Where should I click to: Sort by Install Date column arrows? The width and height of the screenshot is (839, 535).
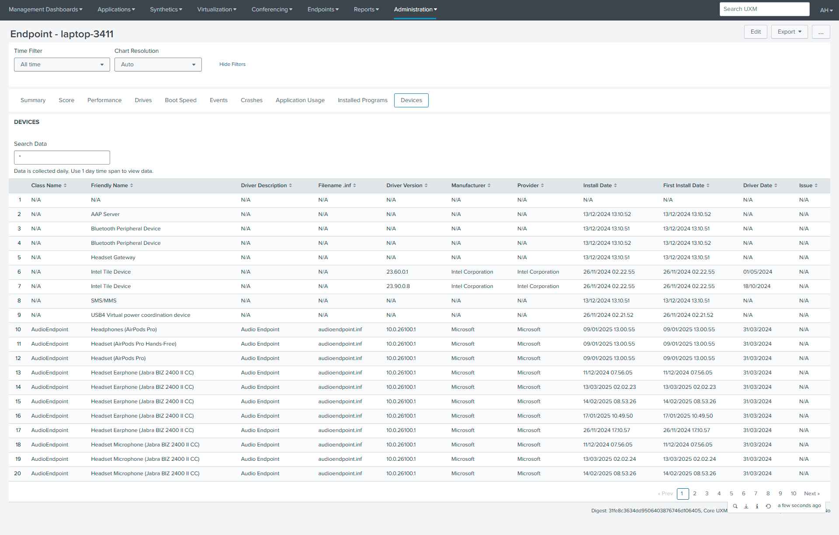615,185
